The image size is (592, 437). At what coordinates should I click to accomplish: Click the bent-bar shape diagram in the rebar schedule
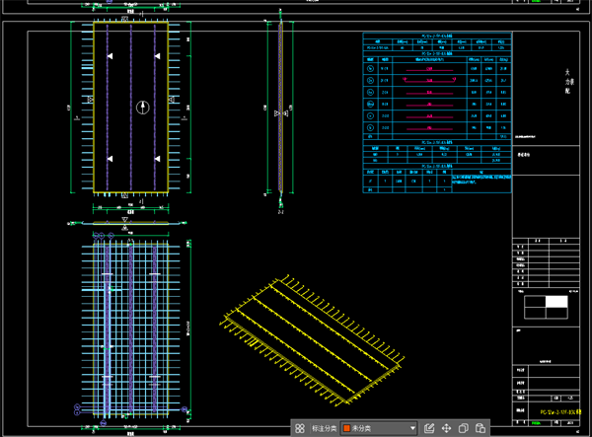(x=429, y=80)
